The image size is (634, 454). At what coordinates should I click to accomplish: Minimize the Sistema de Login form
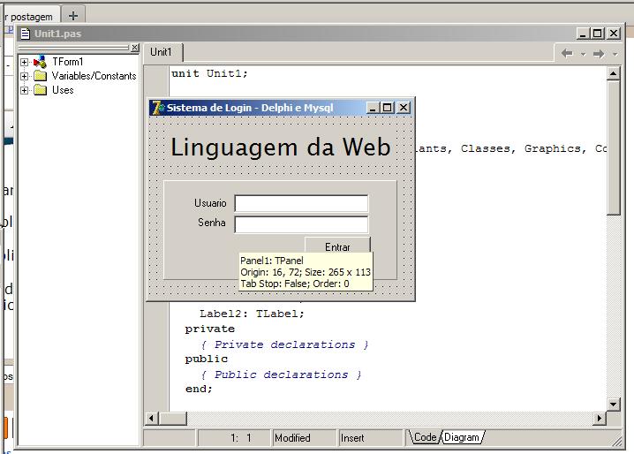point(373,108)
